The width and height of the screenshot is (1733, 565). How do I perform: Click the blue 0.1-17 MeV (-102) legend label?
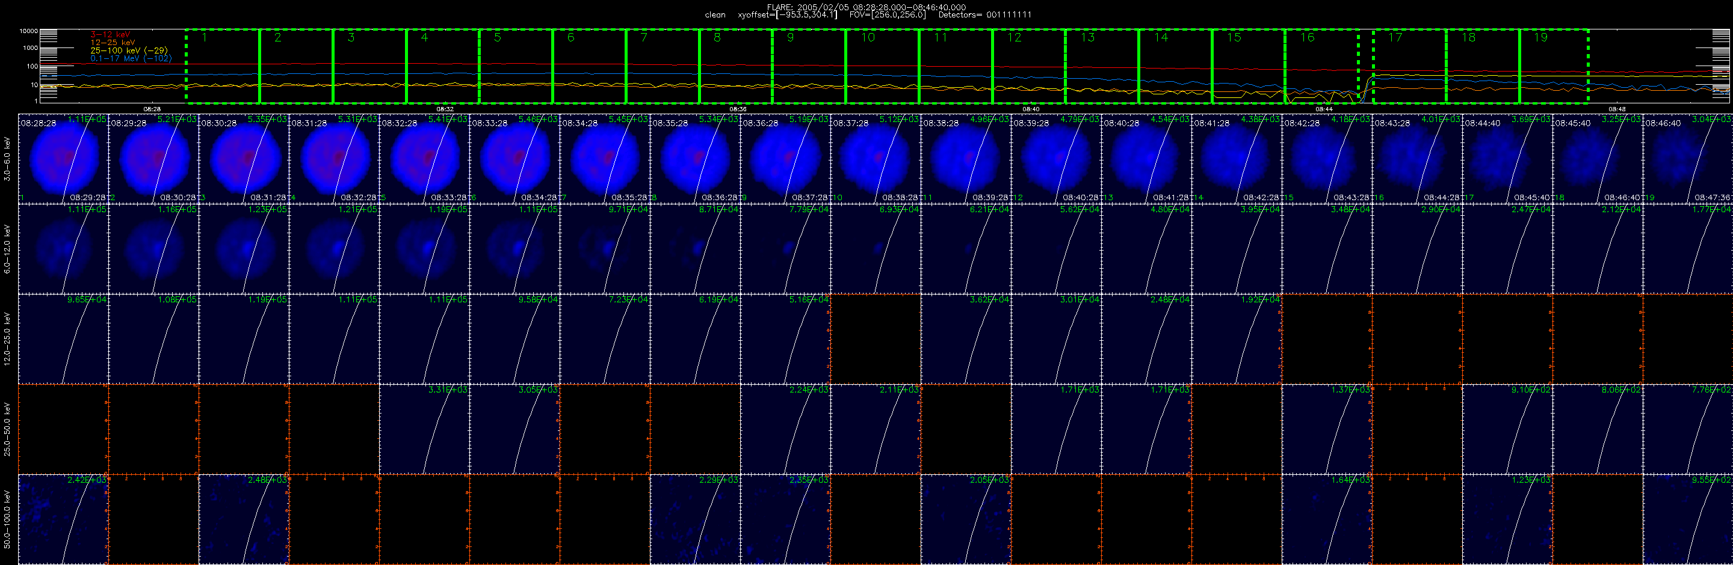(x=131, y=58)
